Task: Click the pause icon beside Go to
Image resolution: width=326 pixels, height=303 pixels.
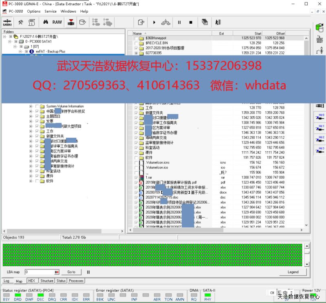Action: pos(88,272)
